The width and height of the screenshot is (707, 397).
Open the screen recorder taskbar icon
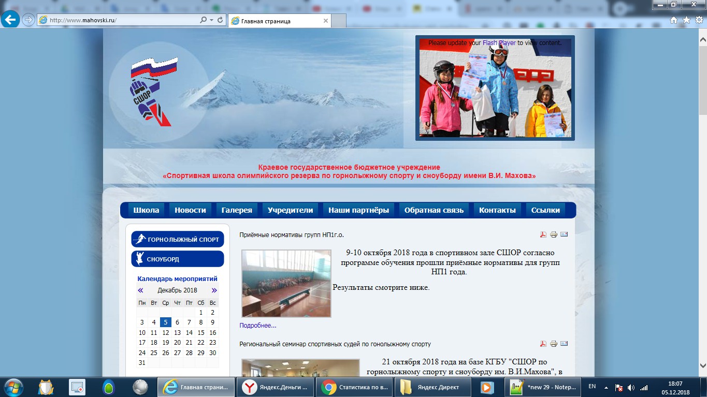coord(77,387)
